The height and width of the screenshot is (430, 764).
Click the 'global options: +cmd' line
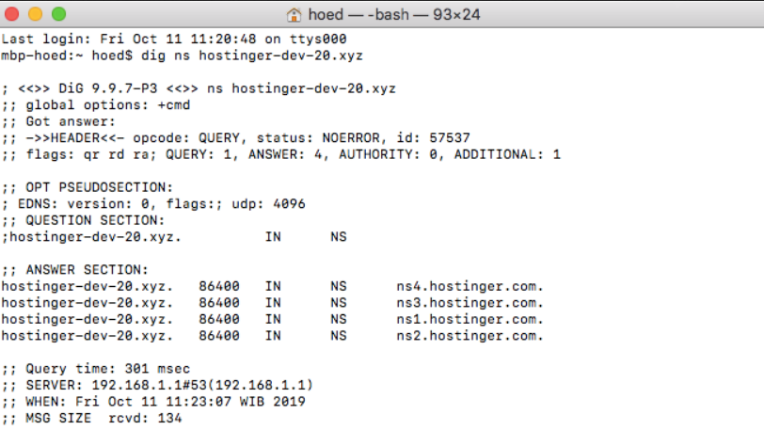96,104
